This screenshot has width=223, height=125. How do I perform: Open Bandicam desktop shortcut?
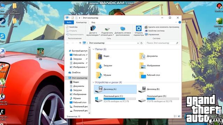[219, 8]
